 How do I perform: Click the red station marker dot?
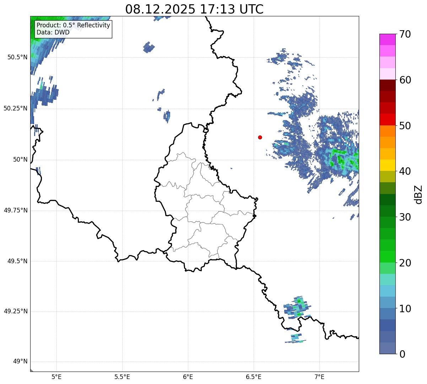[260, 137]
